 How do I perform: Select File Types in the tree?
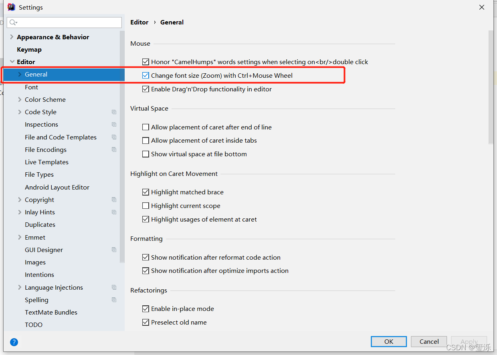click(39, 174)
